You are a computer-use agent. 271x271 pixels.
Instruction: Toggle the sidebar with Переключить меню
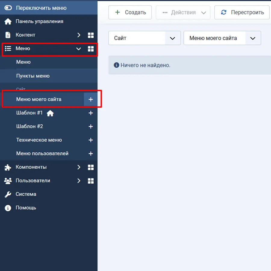click(41, 8)
